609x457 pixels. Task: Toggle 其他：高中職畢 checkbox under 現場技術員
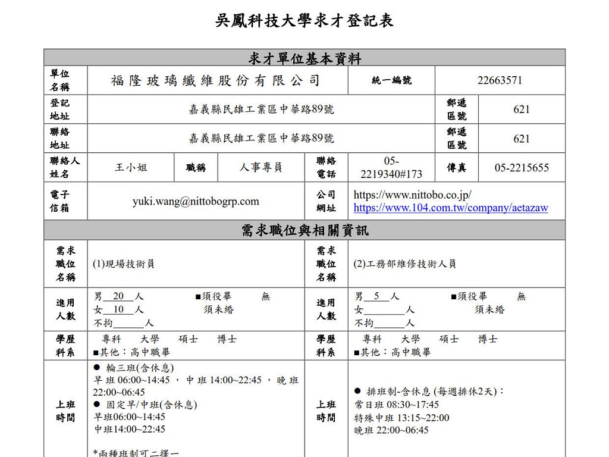[x=96, y=352]
